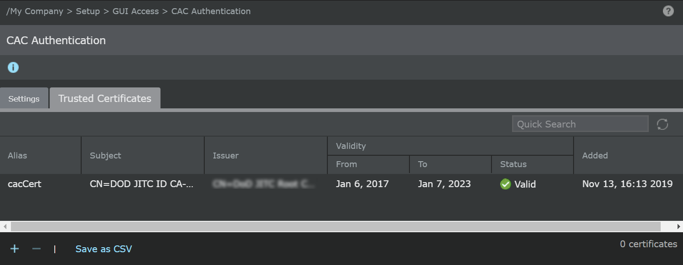Add a new trusted certificate
683x265 pixels.
click(15, 249)
